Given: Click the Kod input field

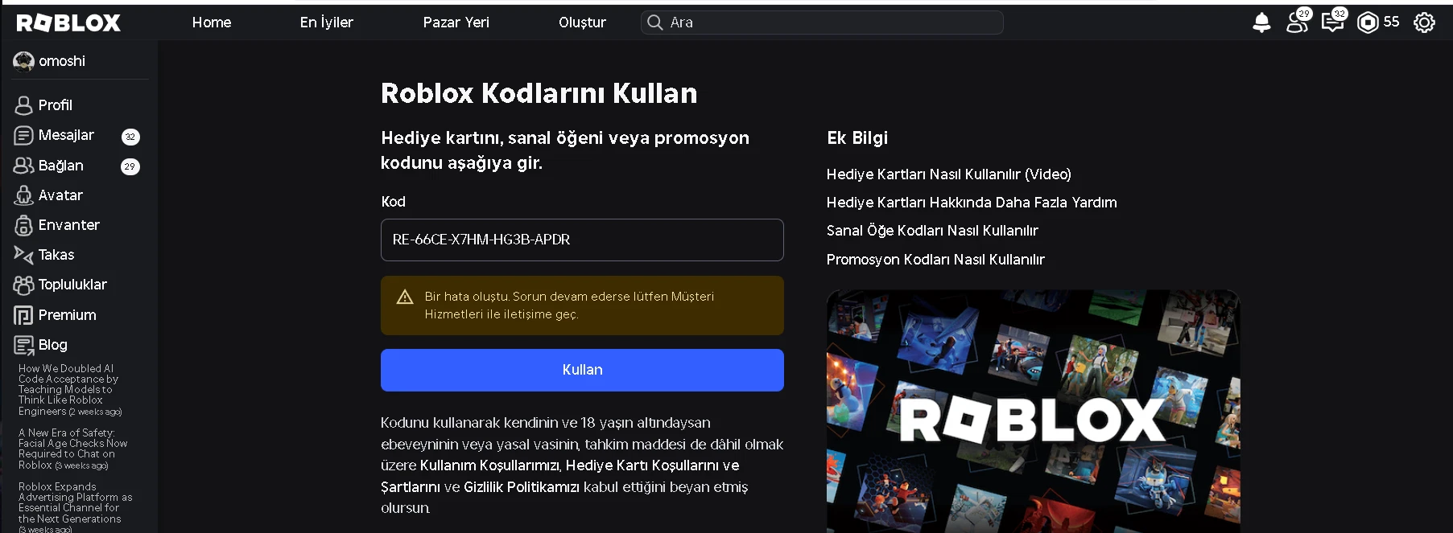Looking at the screenshot, I should pos(582,240).
